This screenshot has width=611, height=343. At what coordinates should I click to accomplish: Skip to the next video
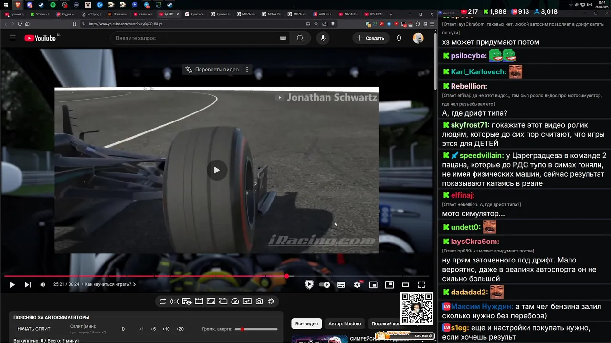coord(28,285)
